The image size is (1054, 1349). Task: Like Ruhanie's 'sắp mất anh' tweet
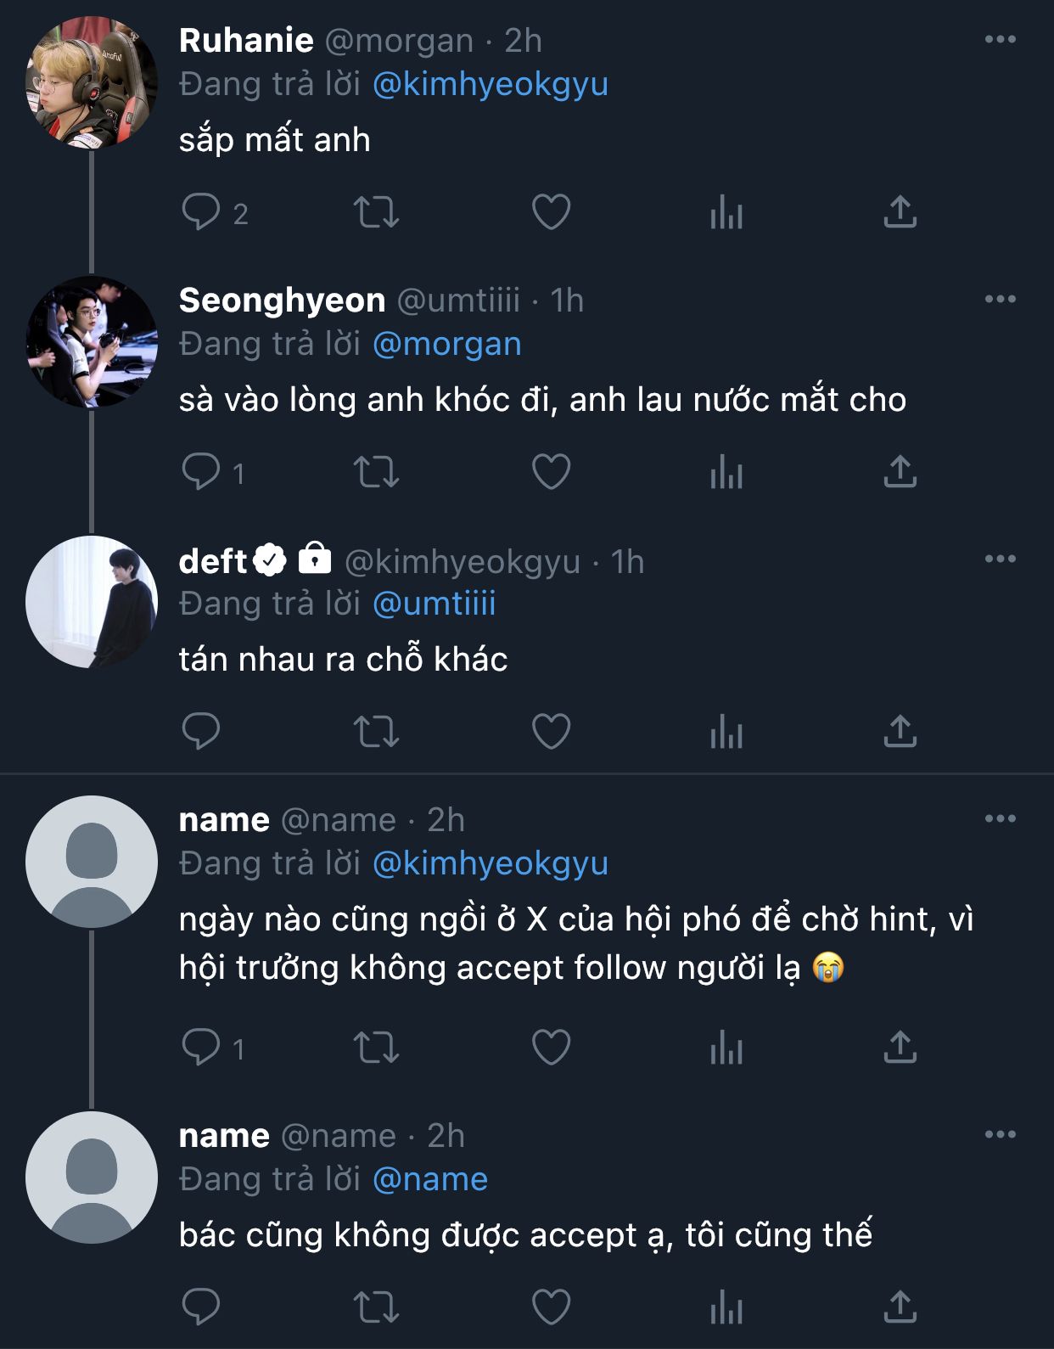(x=551, y=212)
